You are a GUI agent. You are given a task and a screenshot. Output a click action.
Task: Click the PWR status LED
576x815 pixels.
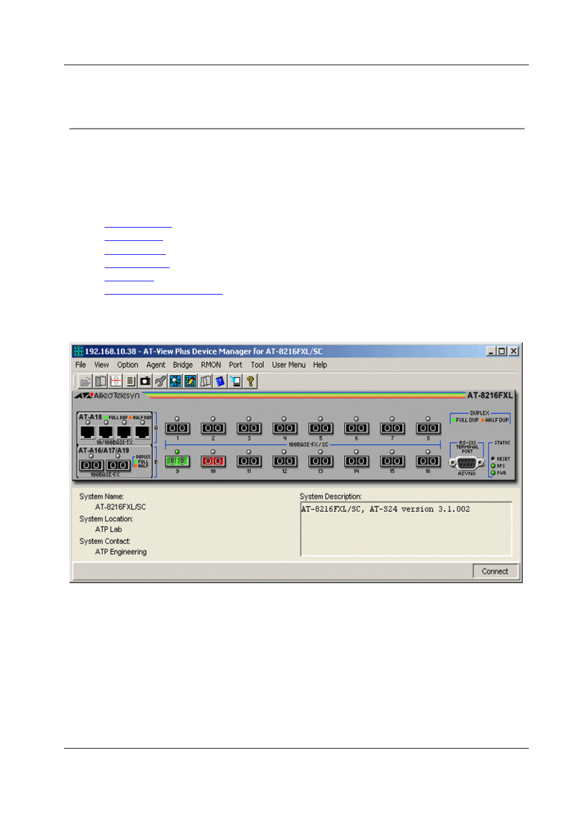[x=493, y=473]
